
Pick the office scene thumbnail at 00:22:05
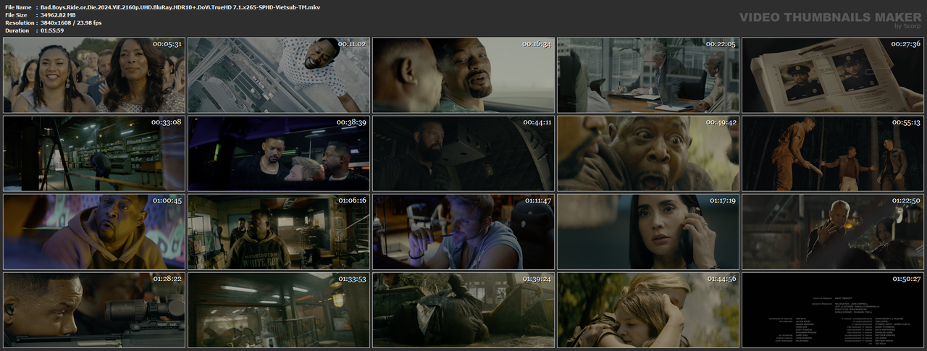(x=648, y=75)
